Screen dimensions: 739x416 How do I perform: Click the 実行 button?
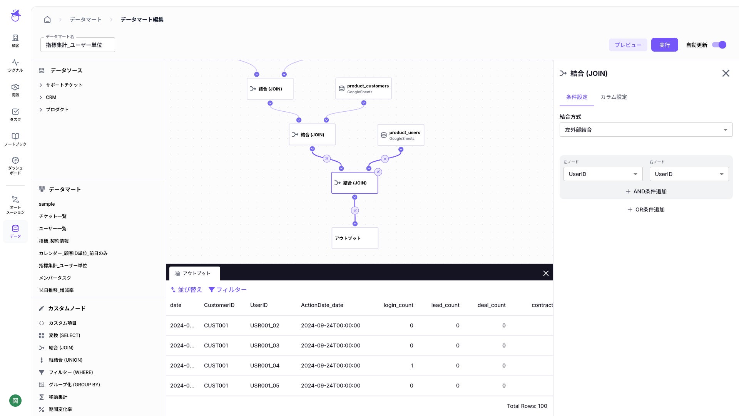click(x=664, y=45)
